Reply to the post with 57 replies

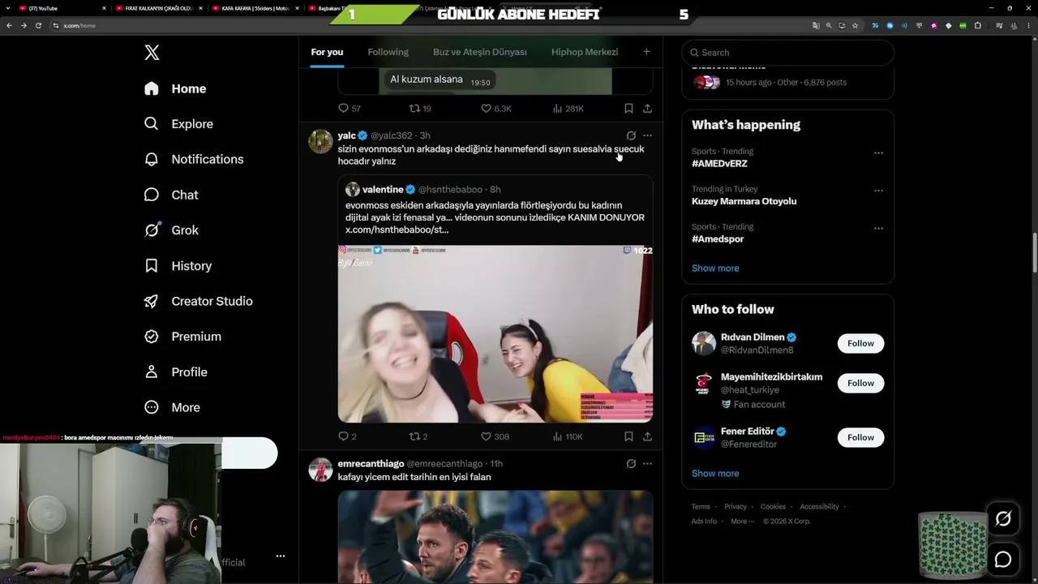[350, 109]
